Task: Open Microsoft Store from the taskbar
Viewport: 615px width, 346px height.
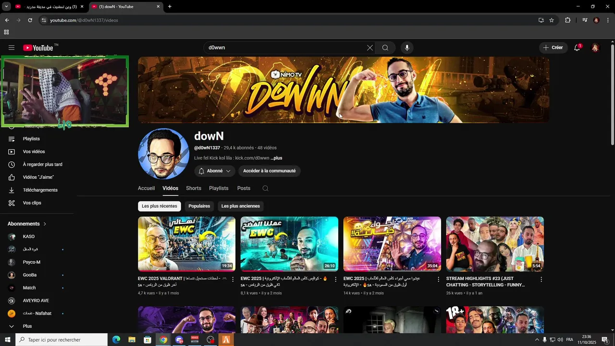Action: [x=148, y=340]
